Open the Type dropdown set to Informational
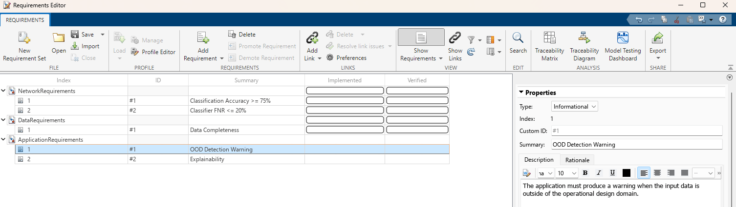736x207 pixels. (x=574, y=107)
